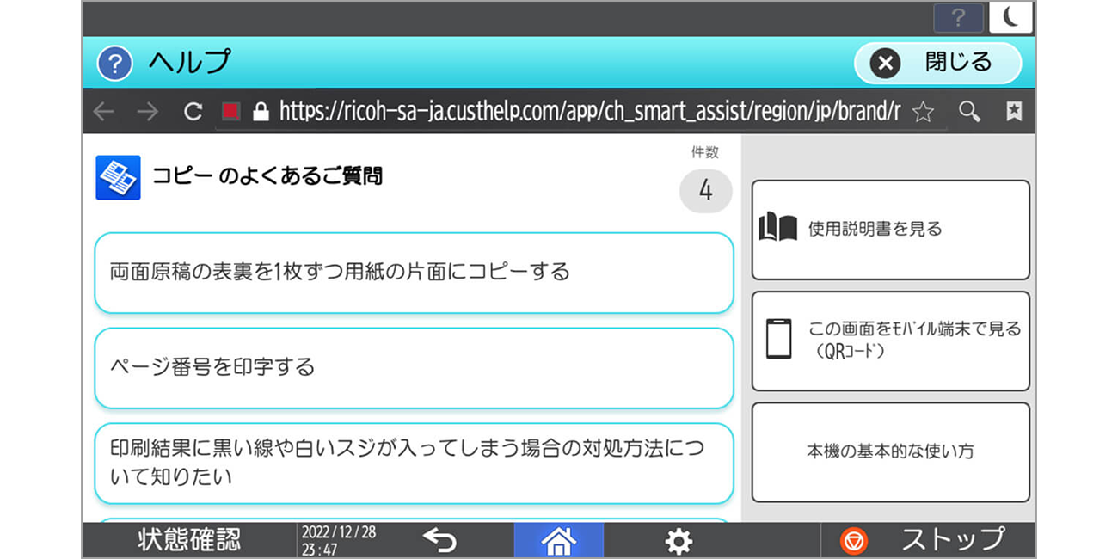Open the bookmarks list icon
This screenshot has height=559, width=1118.
(1014, 112)
